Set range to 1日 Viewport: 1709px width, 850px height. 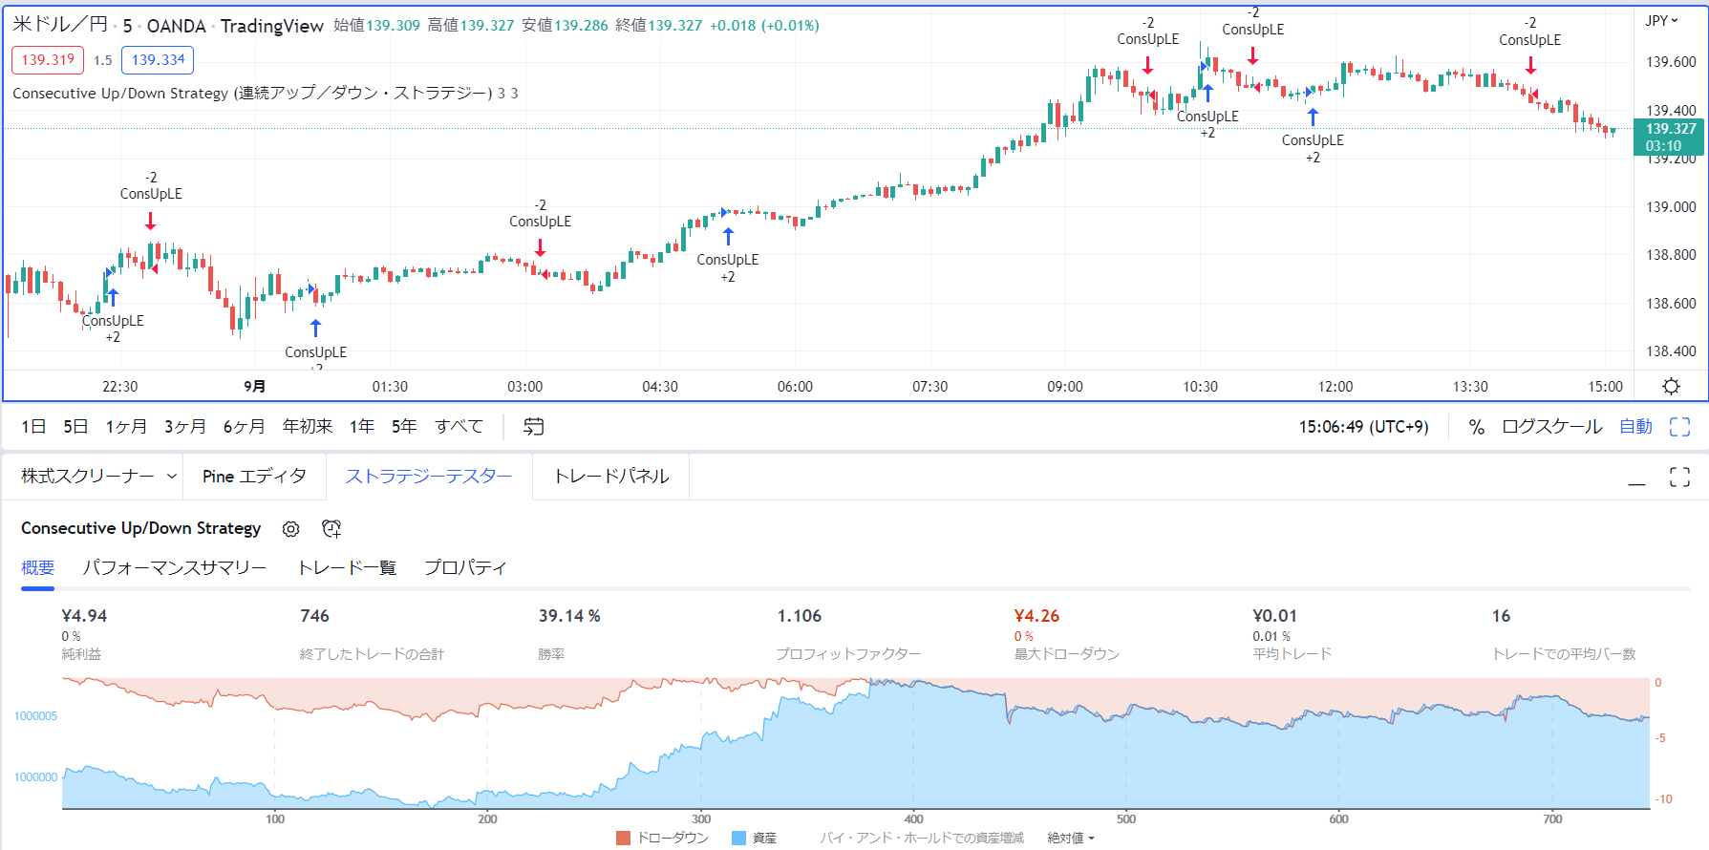click(x=33, y=427)
